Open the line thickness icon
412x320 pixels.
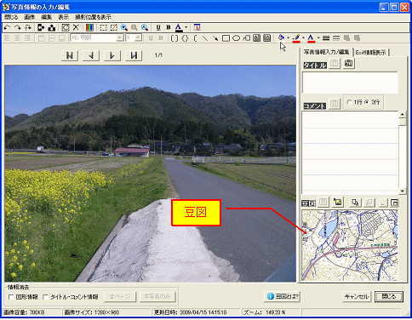326,37
